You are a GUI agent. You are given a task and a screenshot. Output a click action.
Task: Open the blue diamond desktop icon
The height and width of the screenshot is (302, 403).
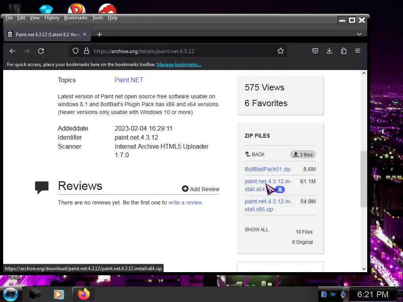pos(46,9)
